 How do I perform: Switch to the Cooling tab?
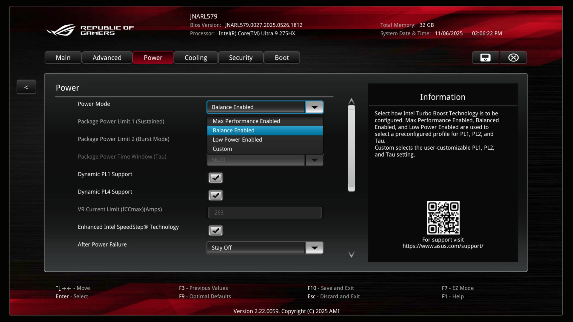(x=196, y=58)
